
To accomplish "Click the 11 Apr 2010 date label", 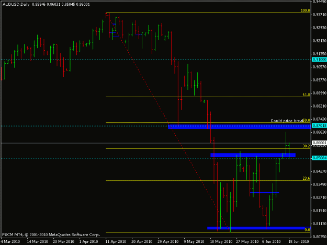I will [x=116, y=242].
